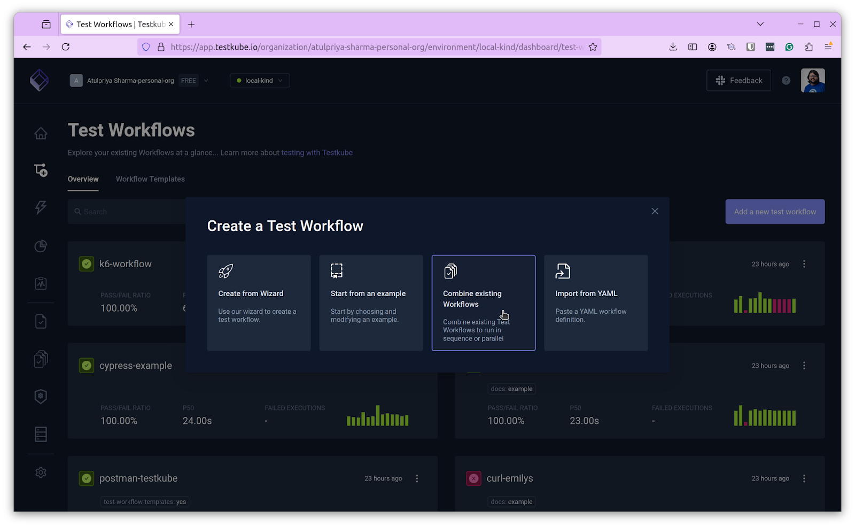Click the browser URL address bar

pos(369,47)
